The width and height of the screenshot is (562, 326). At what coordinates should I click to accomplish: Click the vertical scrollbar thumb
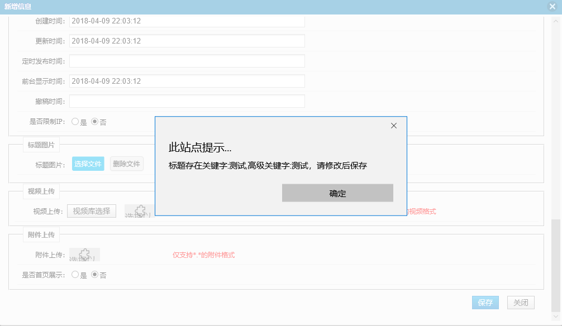pyautogui.click(x=555, y=265)
